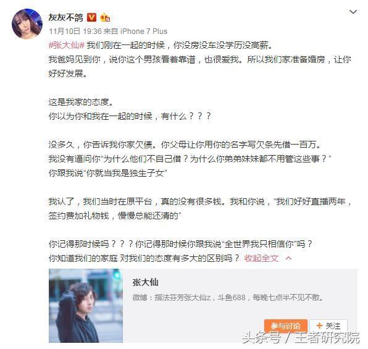Click the 头条号 watermark text
The height and width of the screenshot is (349, 368).
[261, 337]
